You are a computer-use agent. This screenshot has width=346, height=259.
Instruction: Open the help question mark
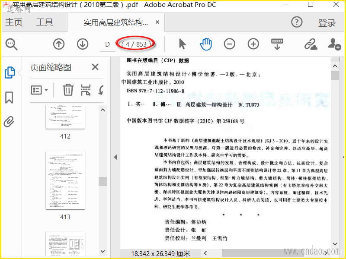297,22
